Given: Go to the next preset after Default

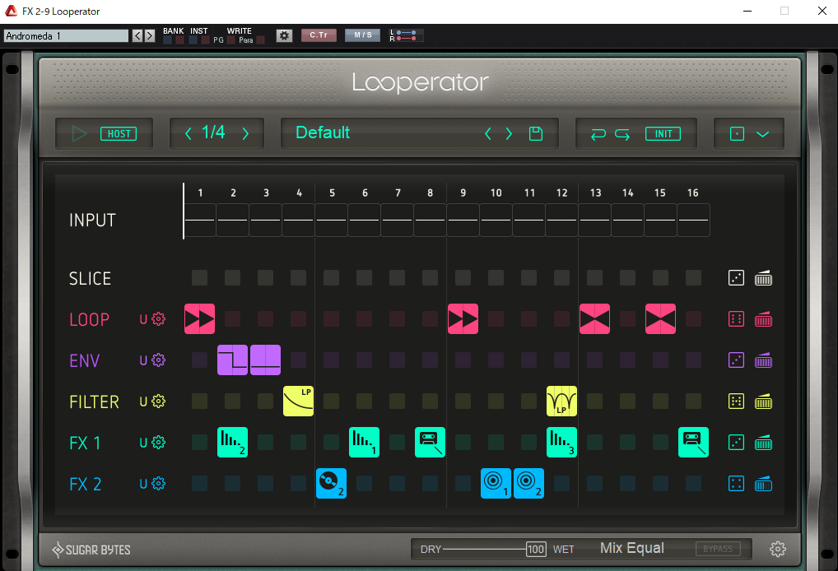Looking at the screenshot, I should click(509, 133).
